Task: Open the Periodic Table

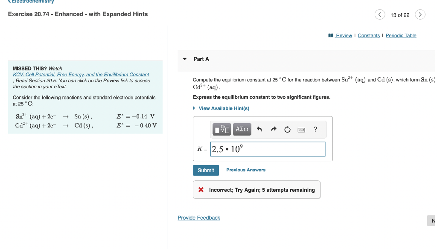Action: pyautogui.click(x=401, y=35)
